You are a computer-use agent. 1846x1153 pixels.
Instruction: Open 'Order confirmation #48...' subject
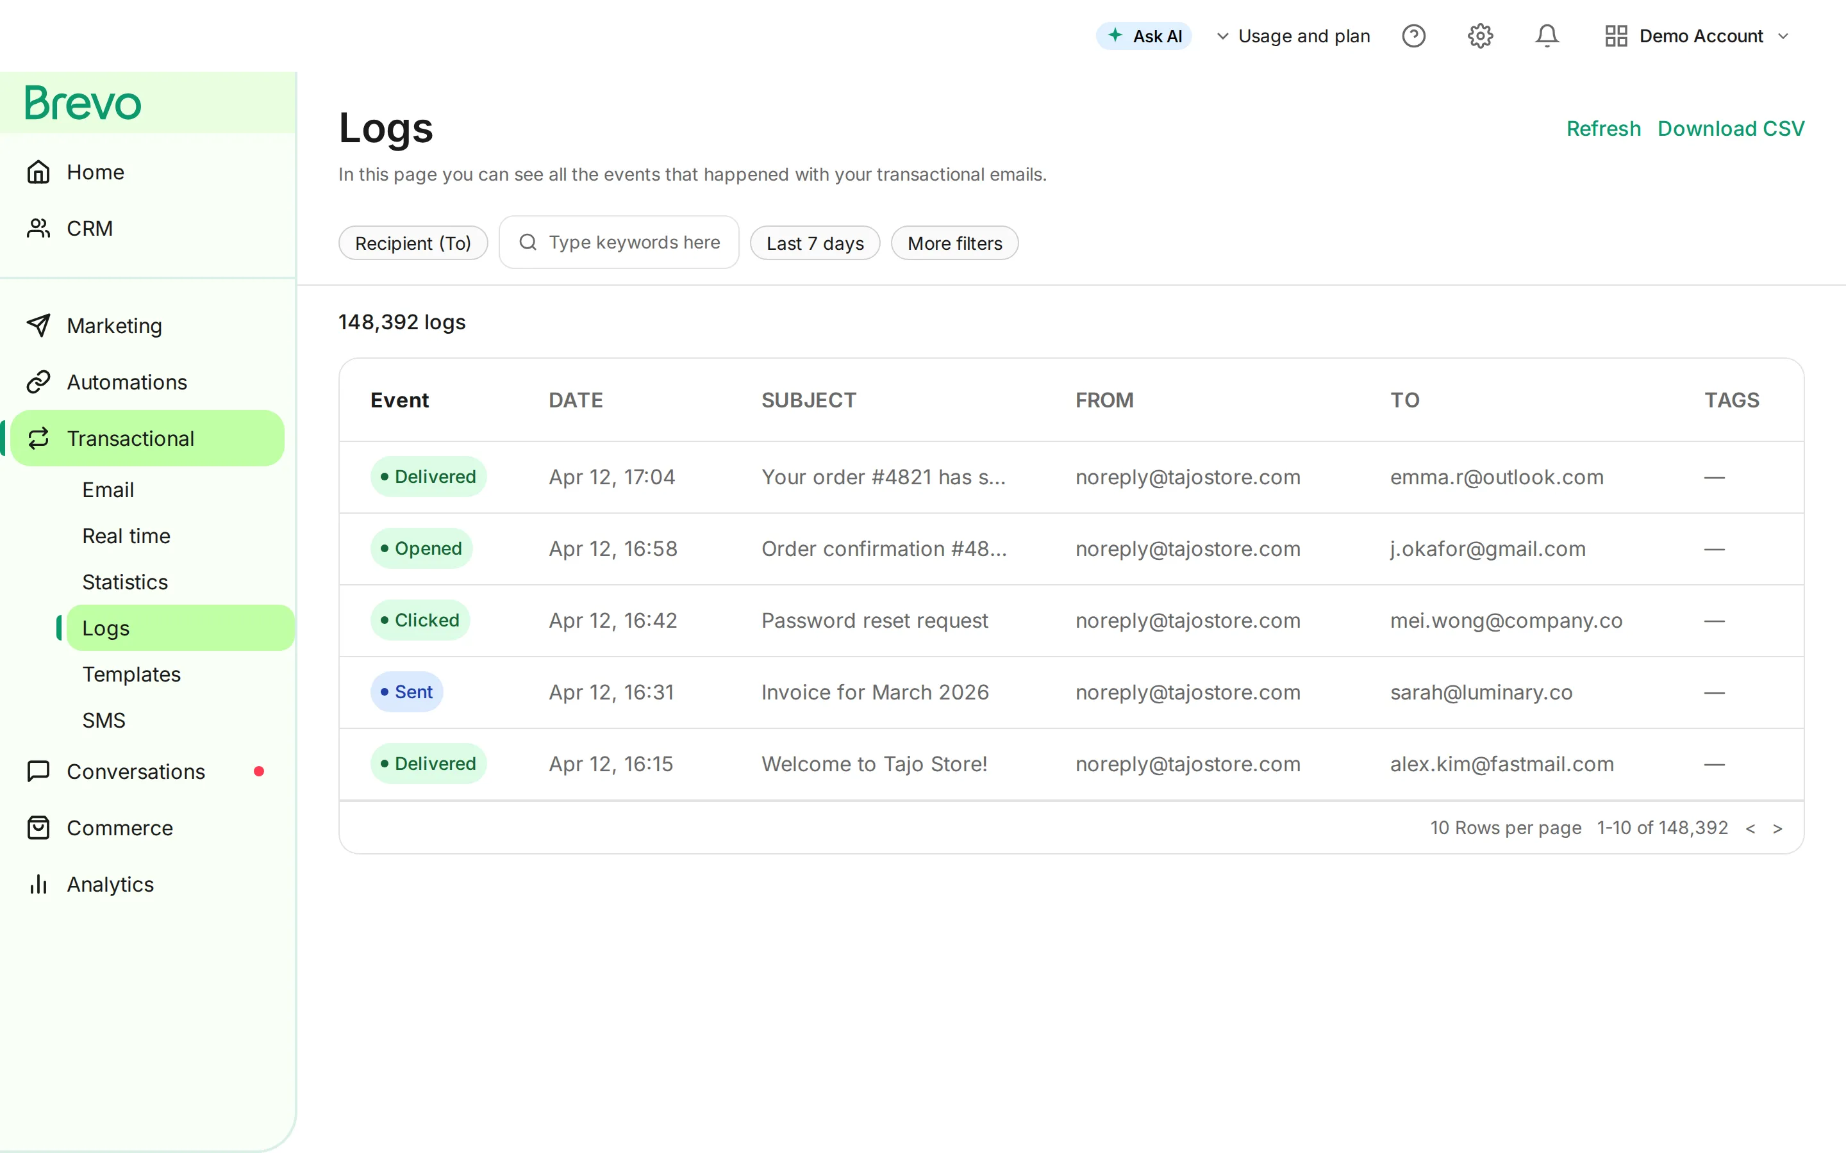pyautogui.click(x=884, y=548)
